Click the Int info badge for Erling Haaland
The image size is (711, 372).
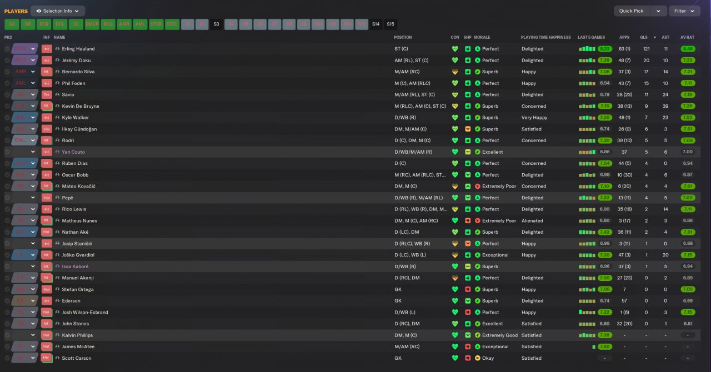[x=47, y=49]
